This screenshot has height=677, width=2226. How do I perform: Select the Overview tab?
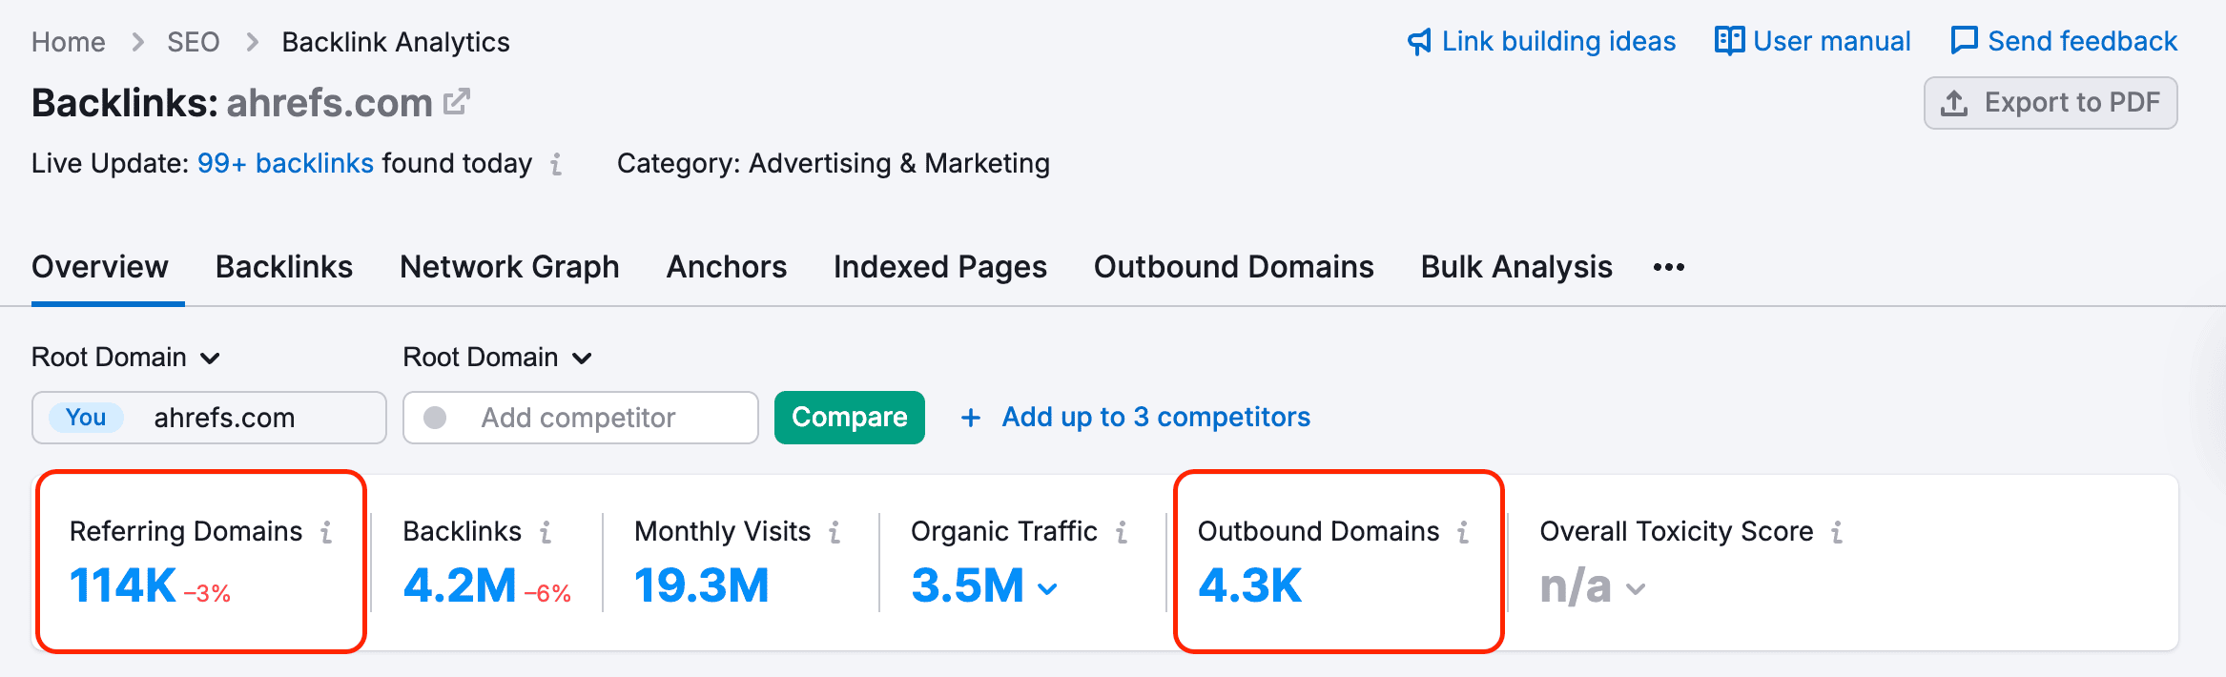(x=100, y=267)
